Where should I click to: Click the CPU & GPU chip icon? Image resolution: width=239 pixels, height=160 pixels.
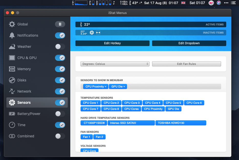tap(12, 58)
